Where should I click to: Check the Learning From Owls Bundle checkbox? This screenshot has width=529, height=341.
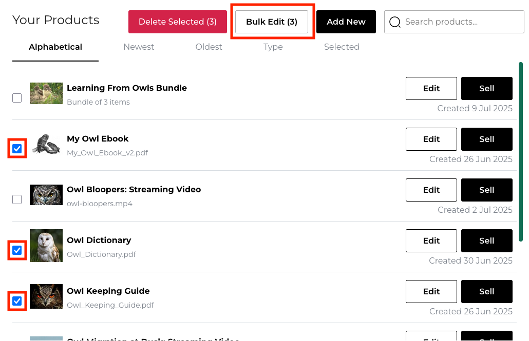17,98
